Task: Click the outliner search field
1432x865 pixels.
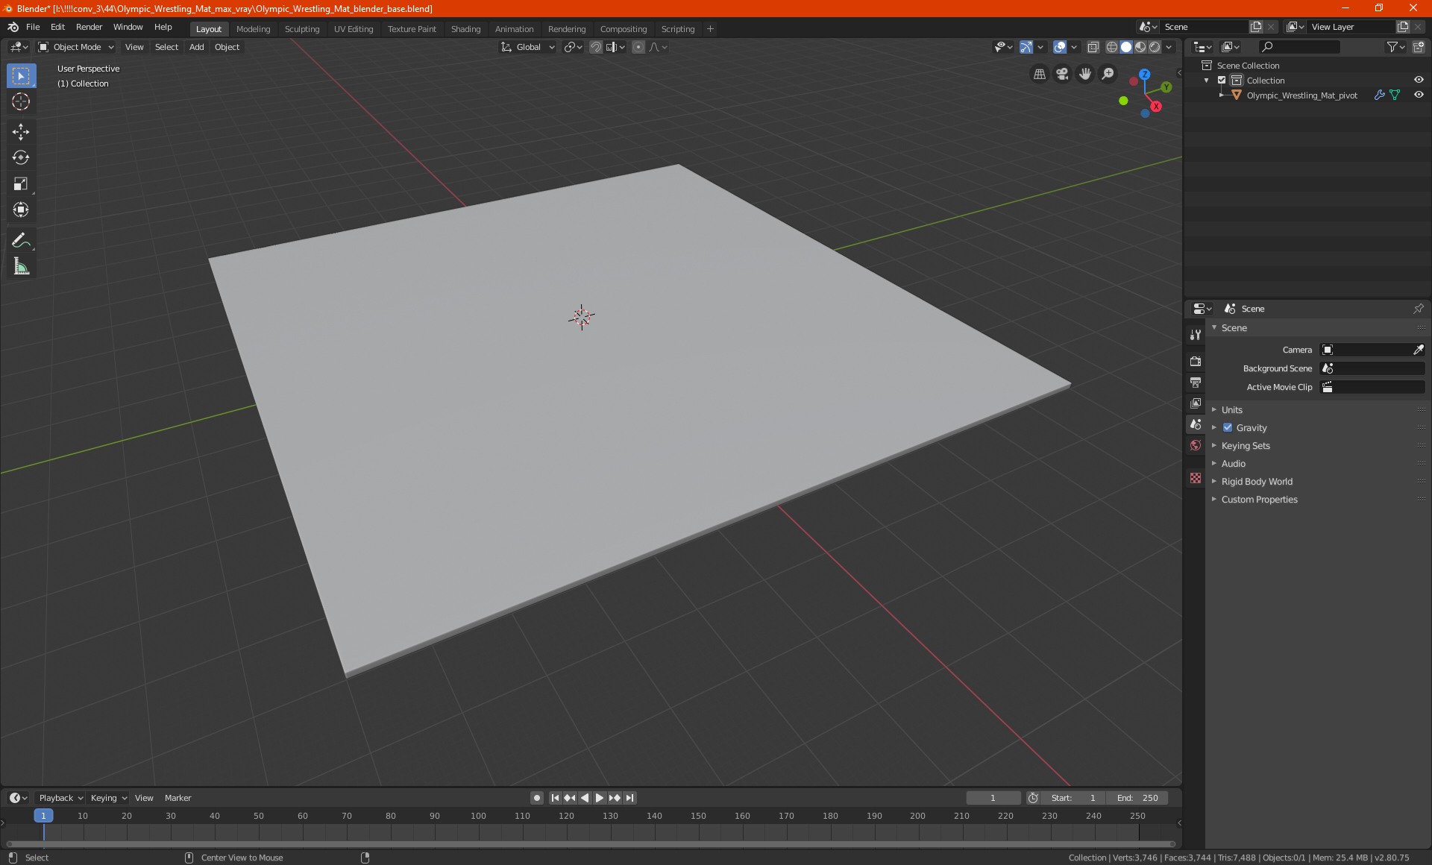Action: tap(1298, 47)
